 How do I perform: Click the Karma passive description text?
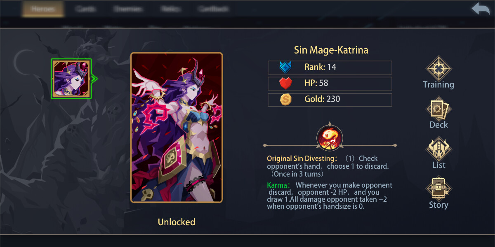330,196
